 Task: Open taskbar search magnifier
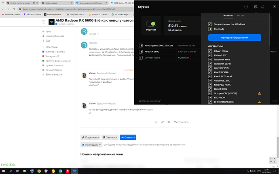(x=11, y=171)
